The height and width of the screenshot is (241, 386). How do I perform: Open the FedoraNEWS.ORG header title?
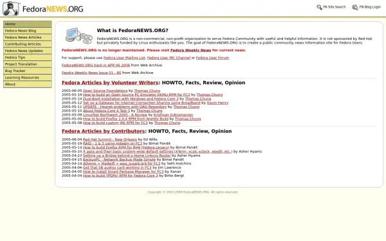[53, 9]
